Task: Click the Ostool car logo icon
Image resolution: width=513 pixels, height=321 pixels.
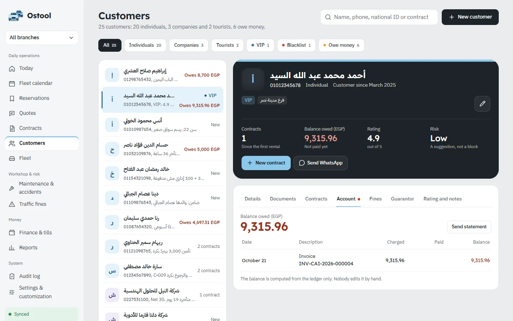Action: pyautogui.click(x=16, y=16)
